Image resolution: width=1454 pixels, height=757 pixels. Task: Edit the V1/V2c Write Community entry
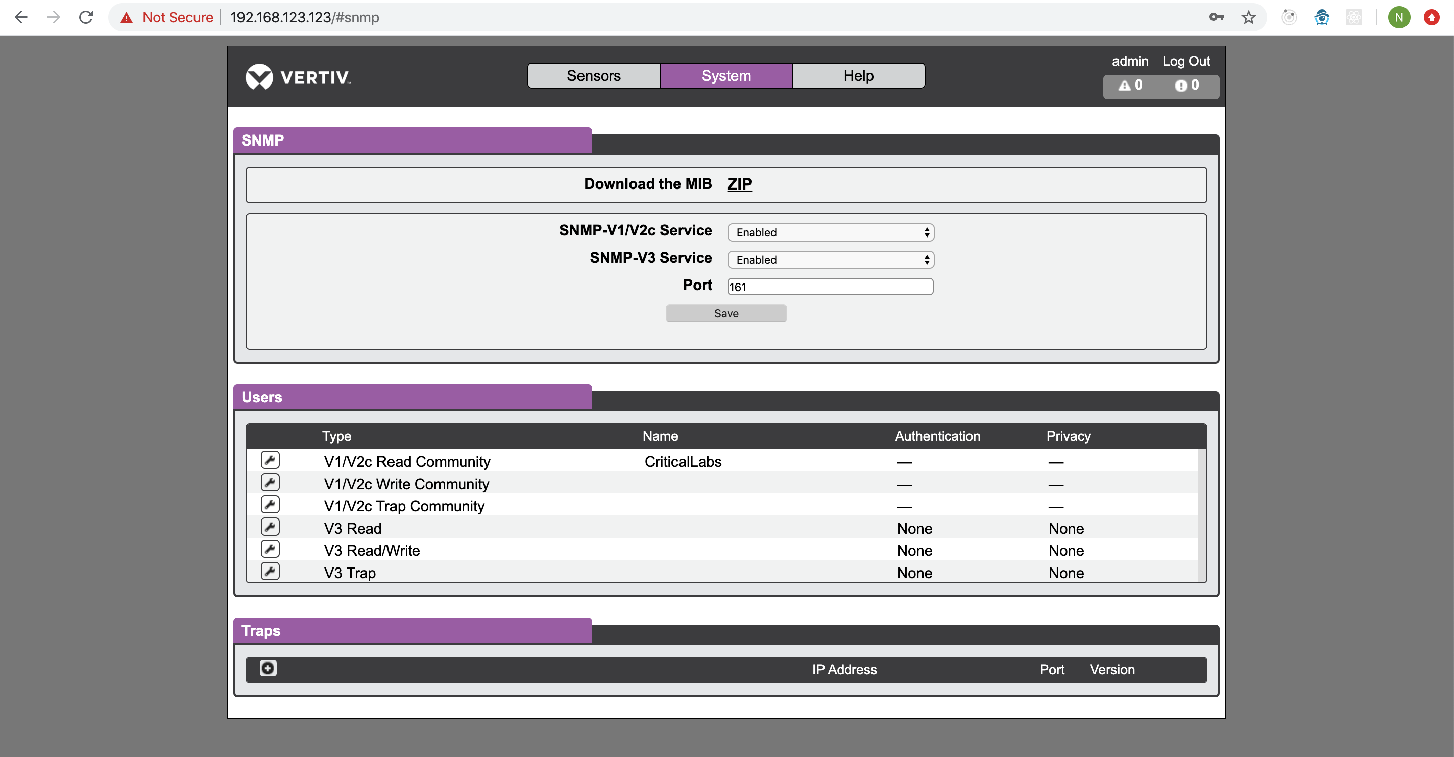point(270,483)
